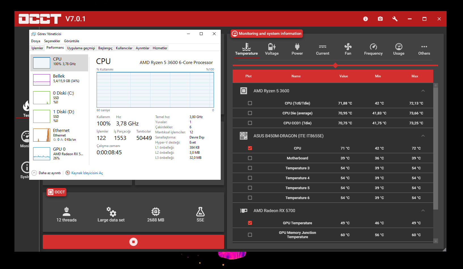
Task: Open the Kullanıcılar tab in Task Manager
Action: pyautogui.click(x=124, y=48)
